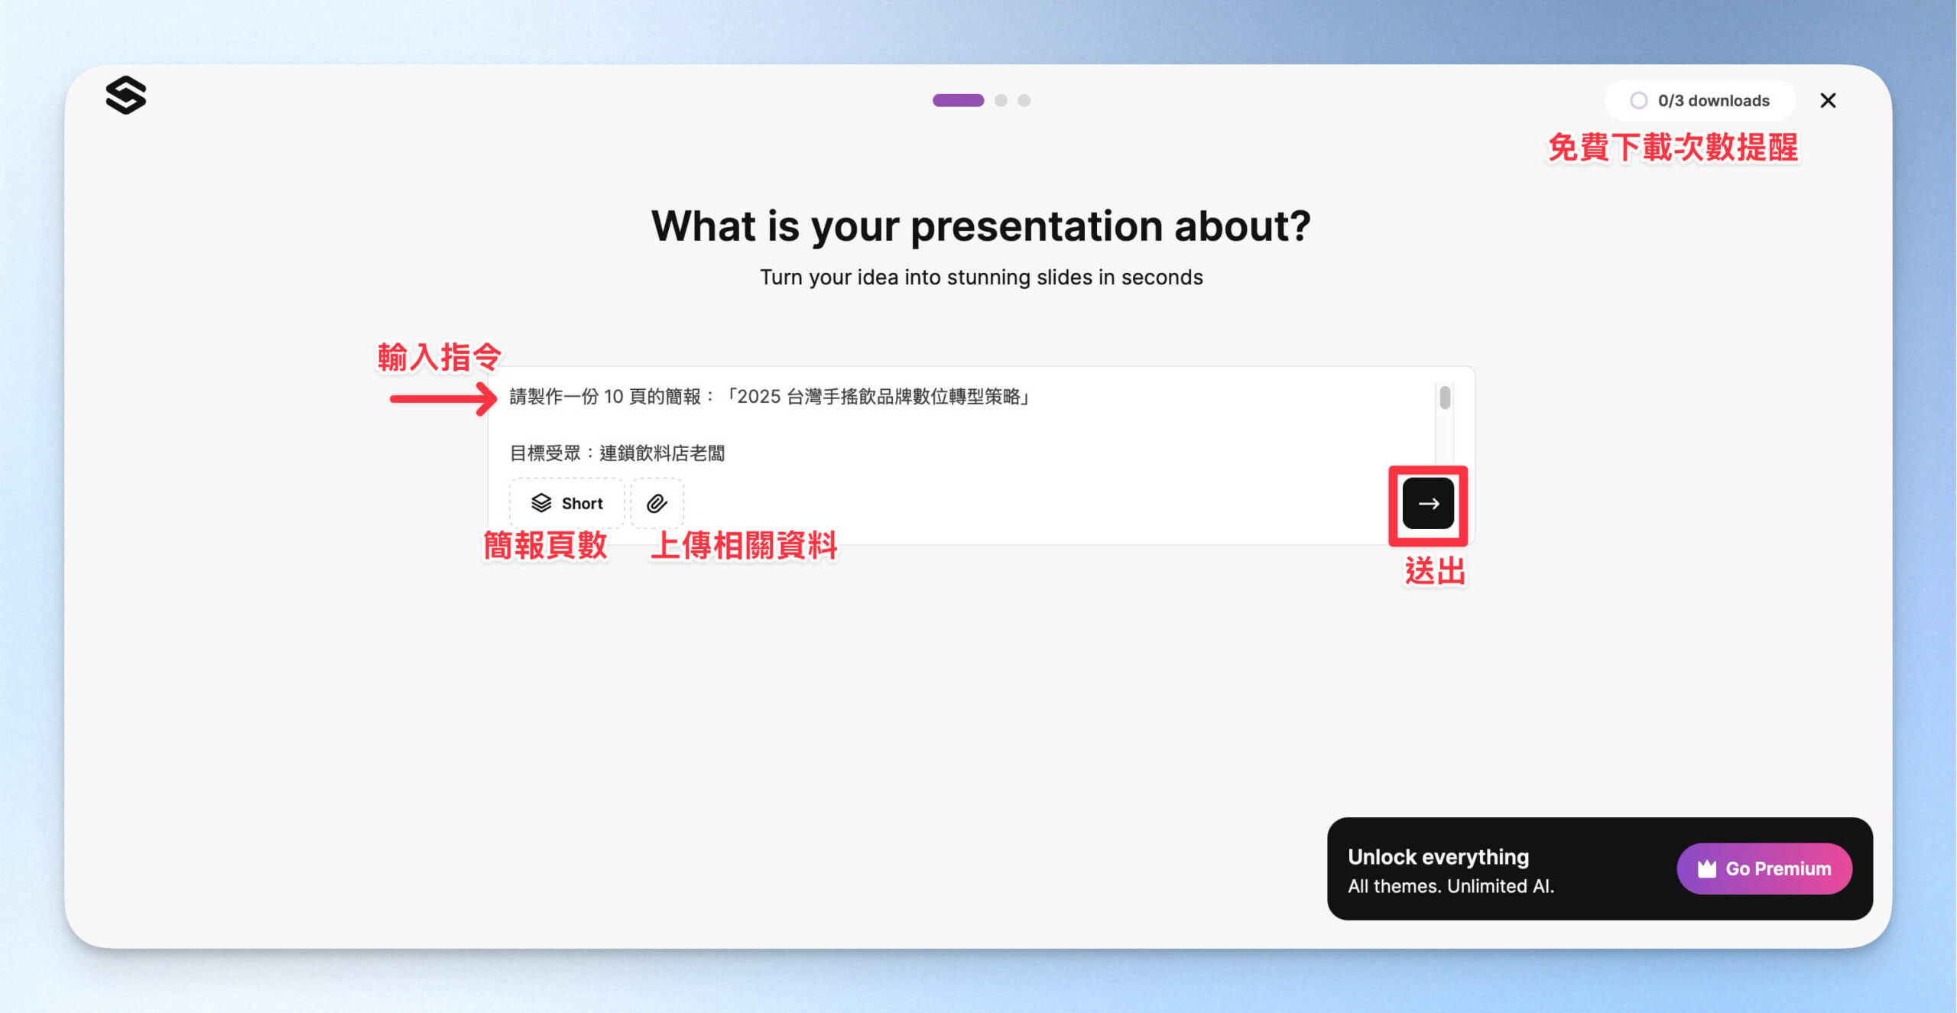The image size is (1957, 1013).
Task: Click the S-shaped app logo
Action: [126, 96]
